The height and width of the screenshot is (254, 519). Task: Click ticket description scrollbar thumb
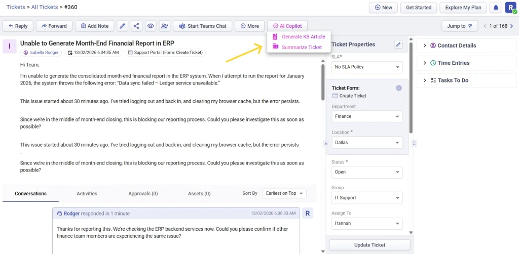click(323, 82)
